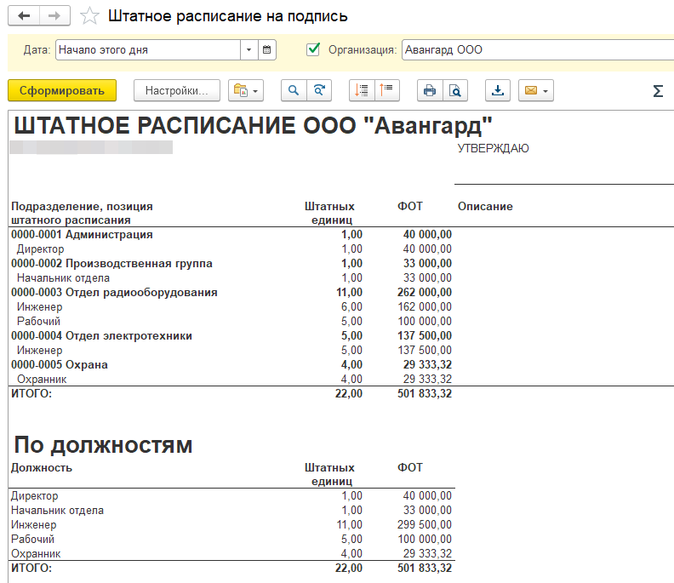This screenshot has width=674, height=583.
Task: Click Рабочий under Отдел радиооборудования
Action: pos(38,322)
